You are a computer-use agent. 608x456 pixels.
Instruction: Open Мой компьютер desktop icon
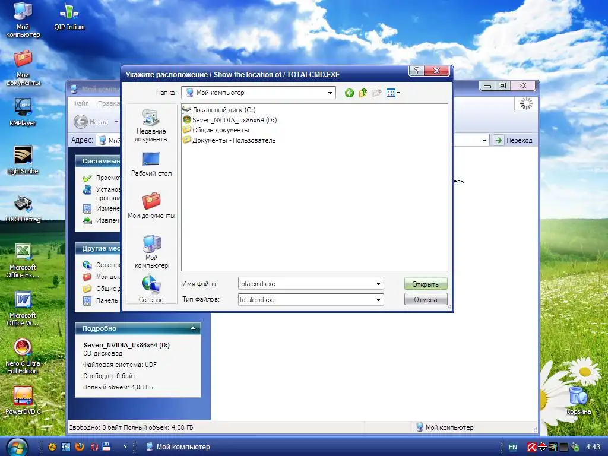click(23, 20)
